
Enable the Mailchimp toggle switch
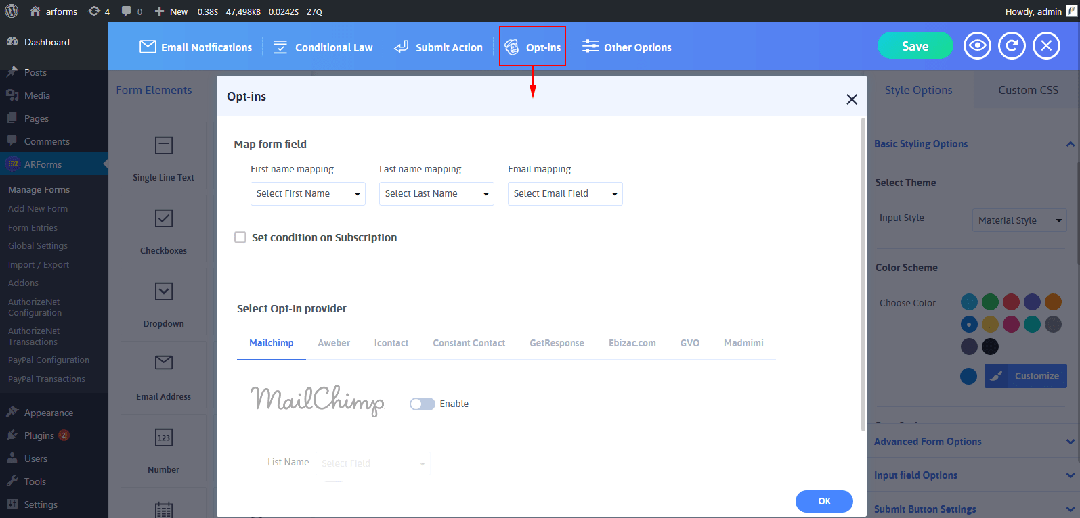[x=422, y=404]
